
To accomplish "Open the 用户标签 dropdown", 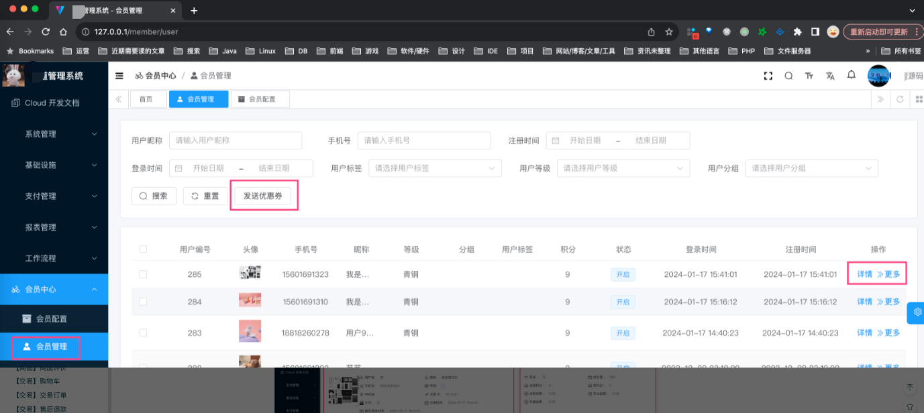I will click(435, 168).
